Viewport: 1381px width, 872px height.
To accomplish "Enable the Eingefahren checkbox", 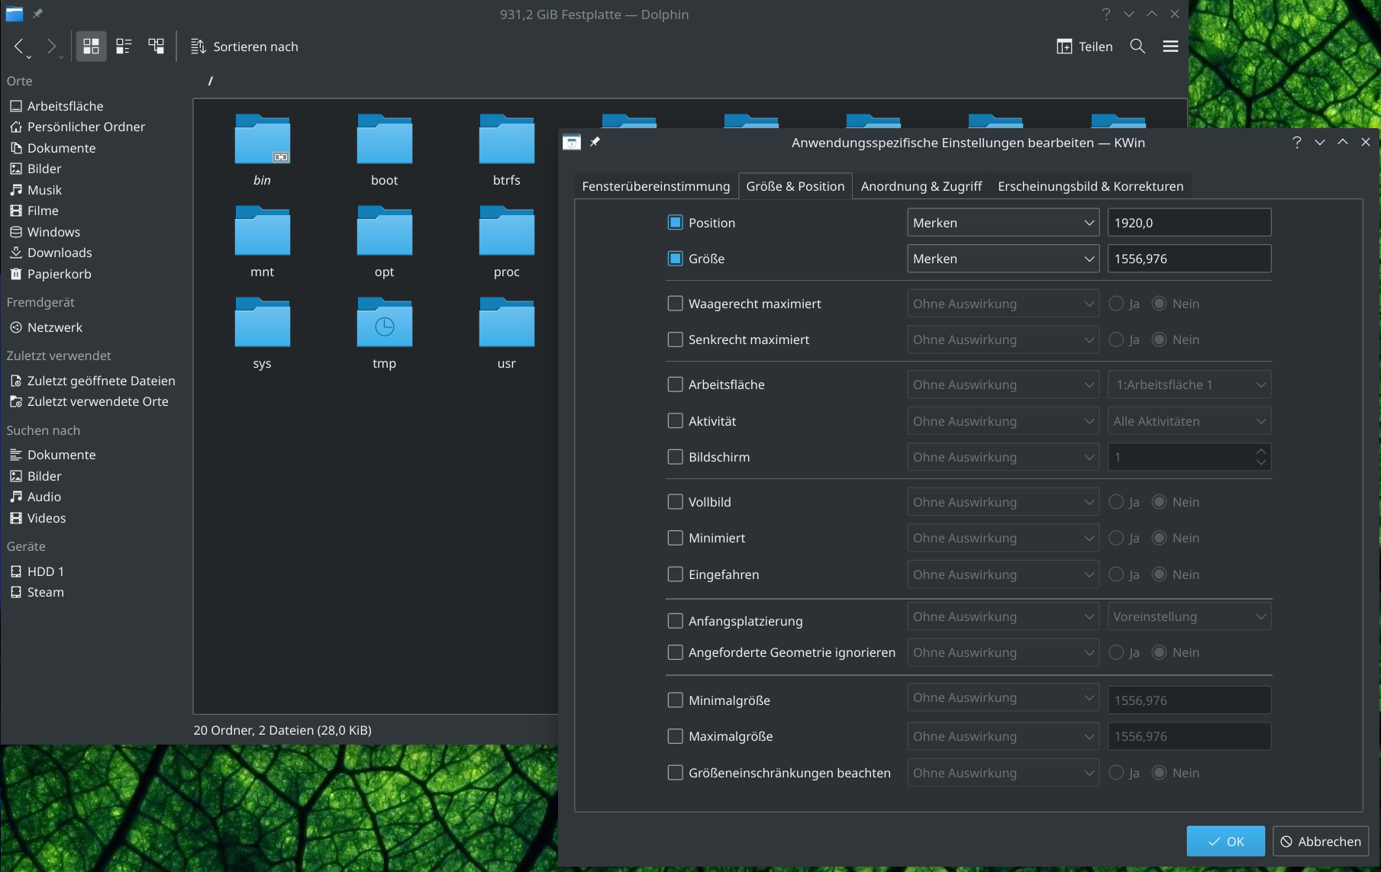I will pos(675,574).
